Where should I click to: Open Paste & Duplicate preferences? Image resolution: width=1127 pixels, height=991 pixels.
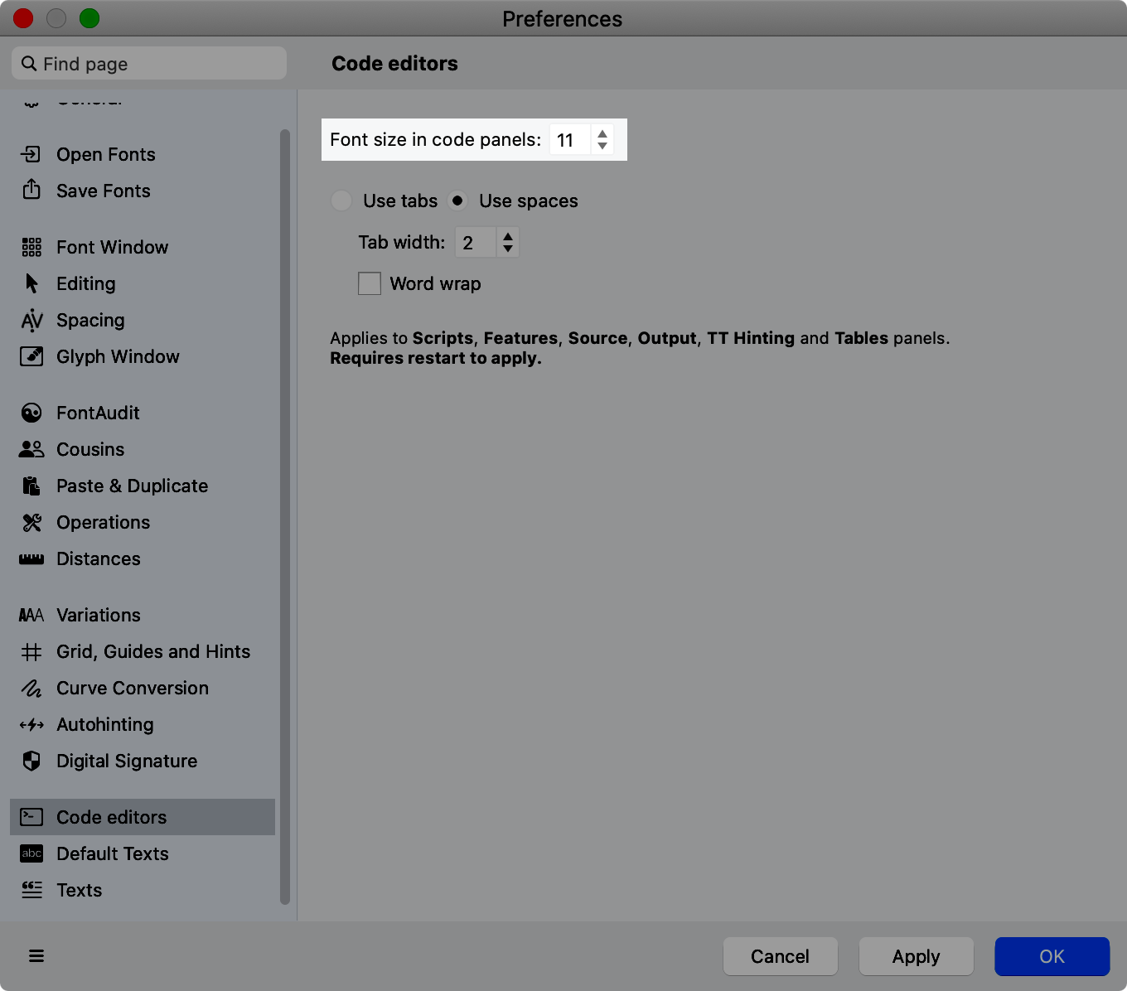coord(143,486)
